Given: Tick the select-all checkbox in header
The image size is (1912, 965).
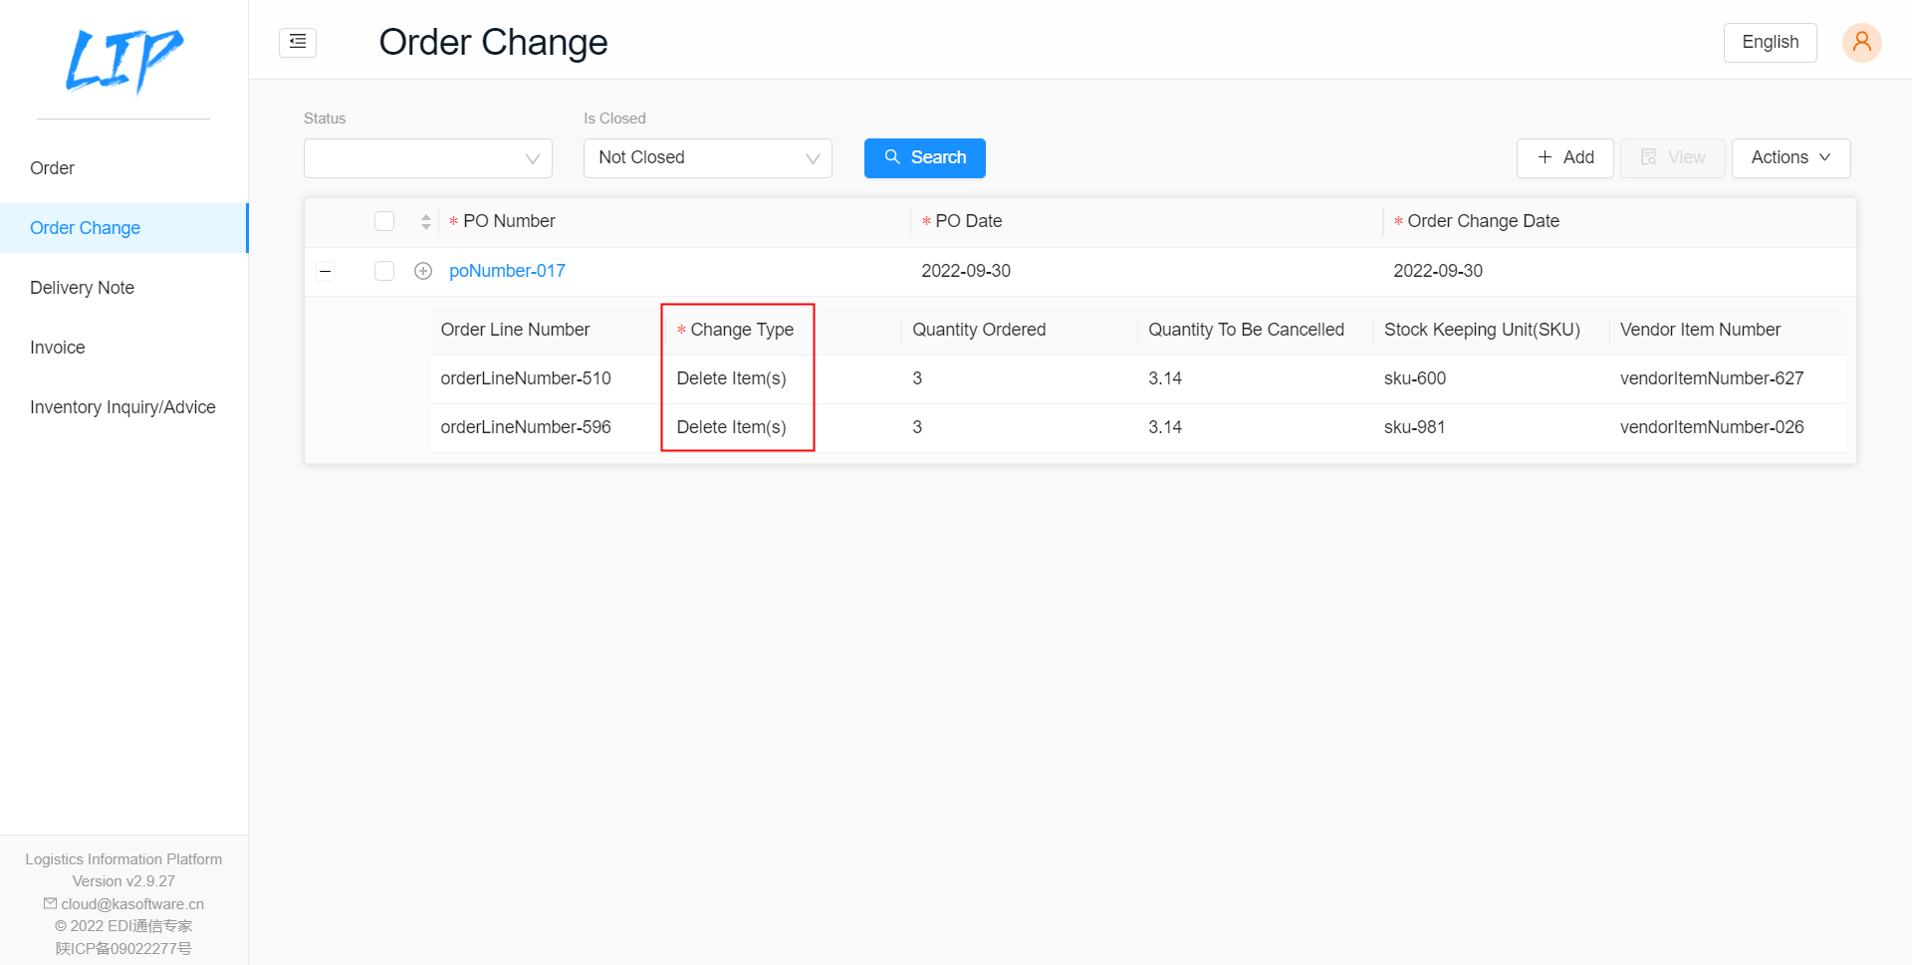Looking at the screenshot, I should point(384,221).
